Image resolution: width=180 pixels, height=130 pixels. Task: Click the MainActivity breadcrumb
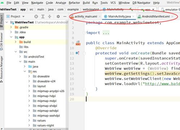[x=113, y=9]
